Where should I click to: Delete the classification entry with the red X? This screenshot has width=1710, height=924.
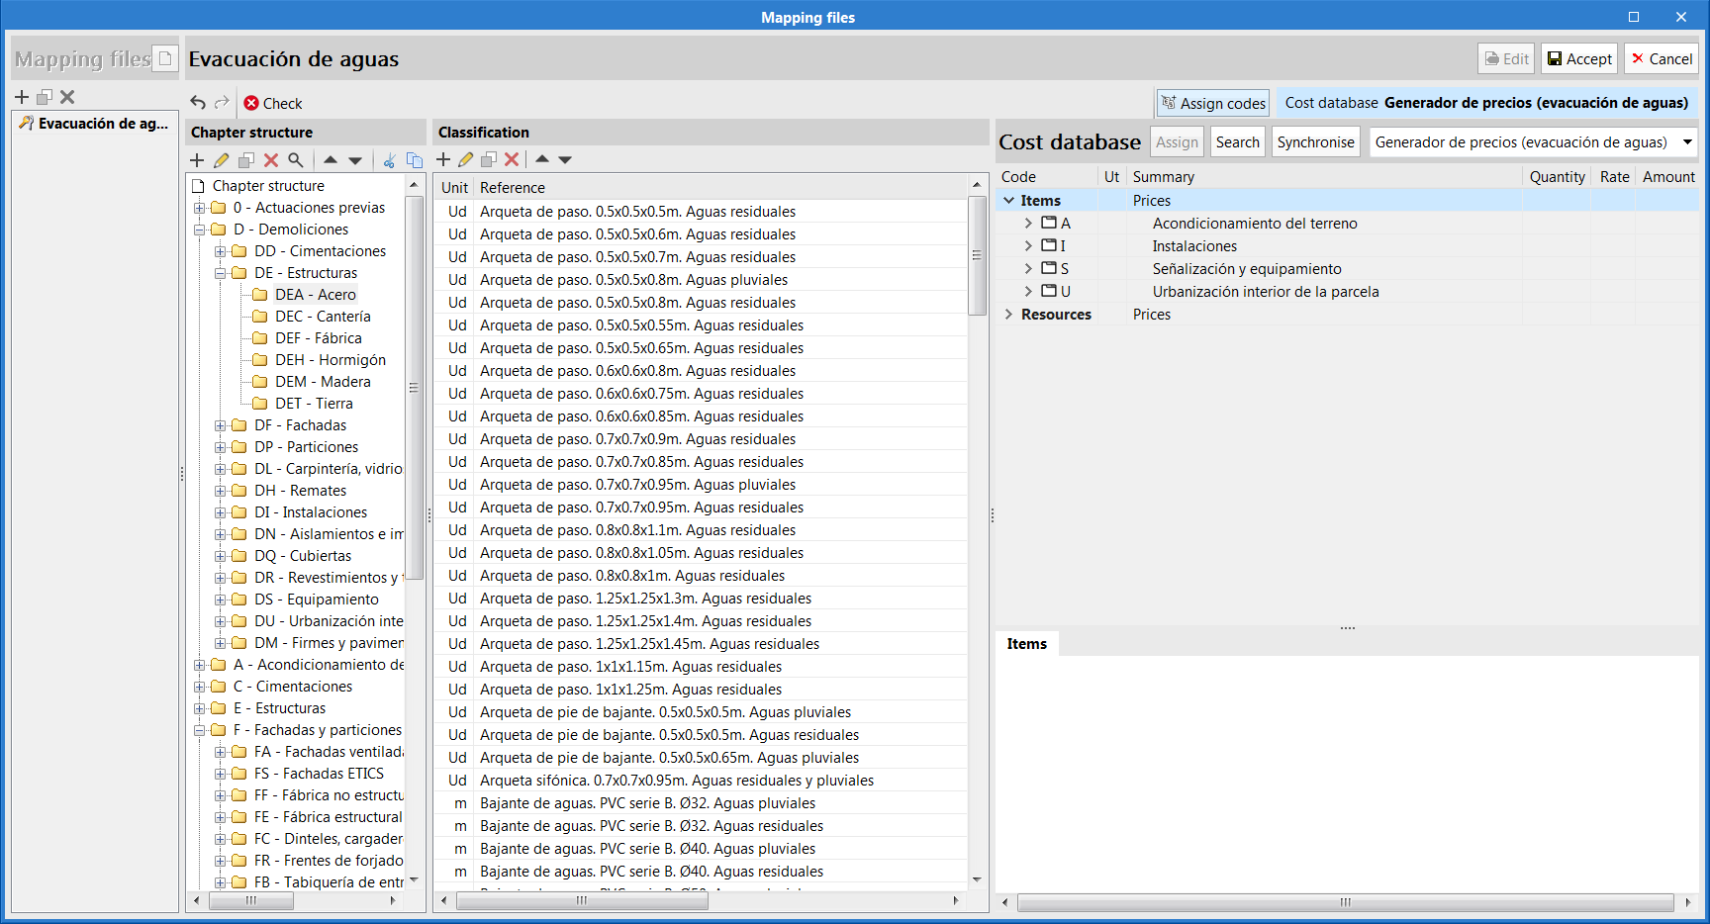(512, 159)
